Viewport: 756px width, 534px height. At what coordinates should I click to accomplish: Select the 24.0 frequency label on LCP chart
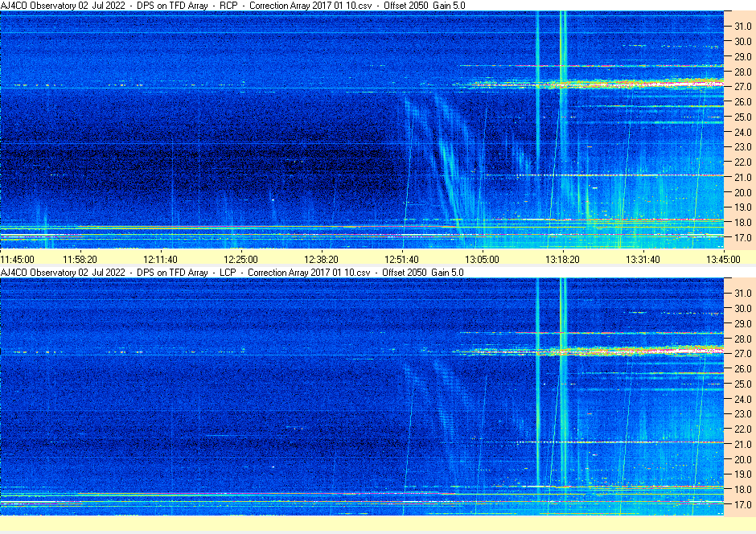(x=743, y=399)
